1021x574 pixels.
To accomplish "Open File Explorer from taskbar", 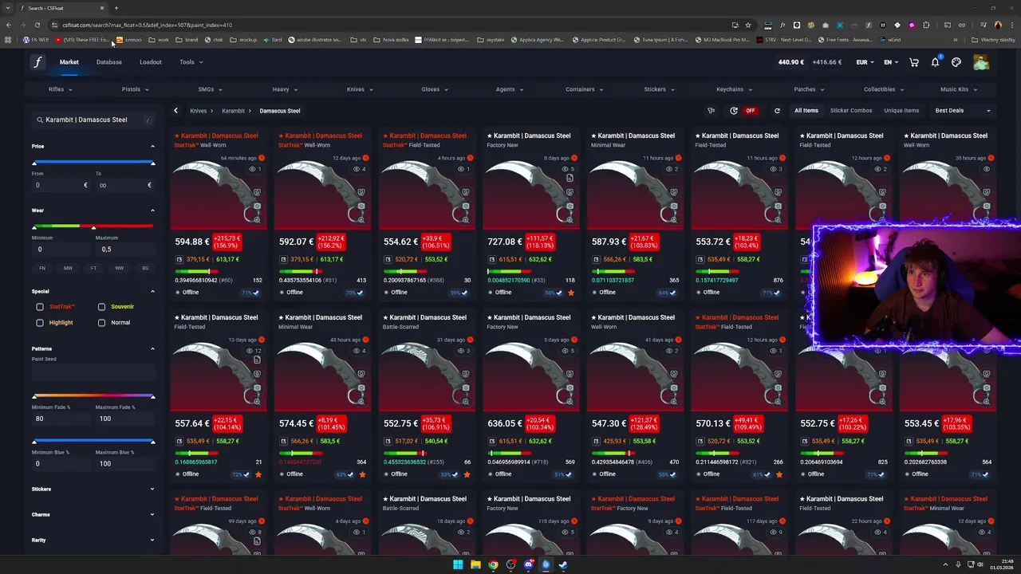I will pyautogui.click(x=475, y=565).
